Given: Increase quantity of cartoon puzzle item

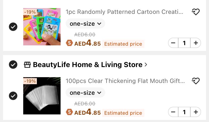Looking at the screenshot, I should tap(196, 43).
